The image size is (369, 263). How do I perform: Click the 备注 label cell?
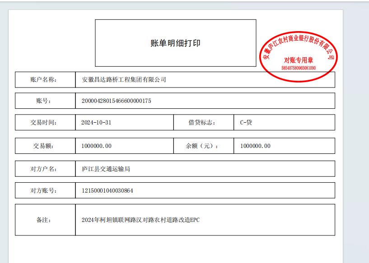[45, 220]
